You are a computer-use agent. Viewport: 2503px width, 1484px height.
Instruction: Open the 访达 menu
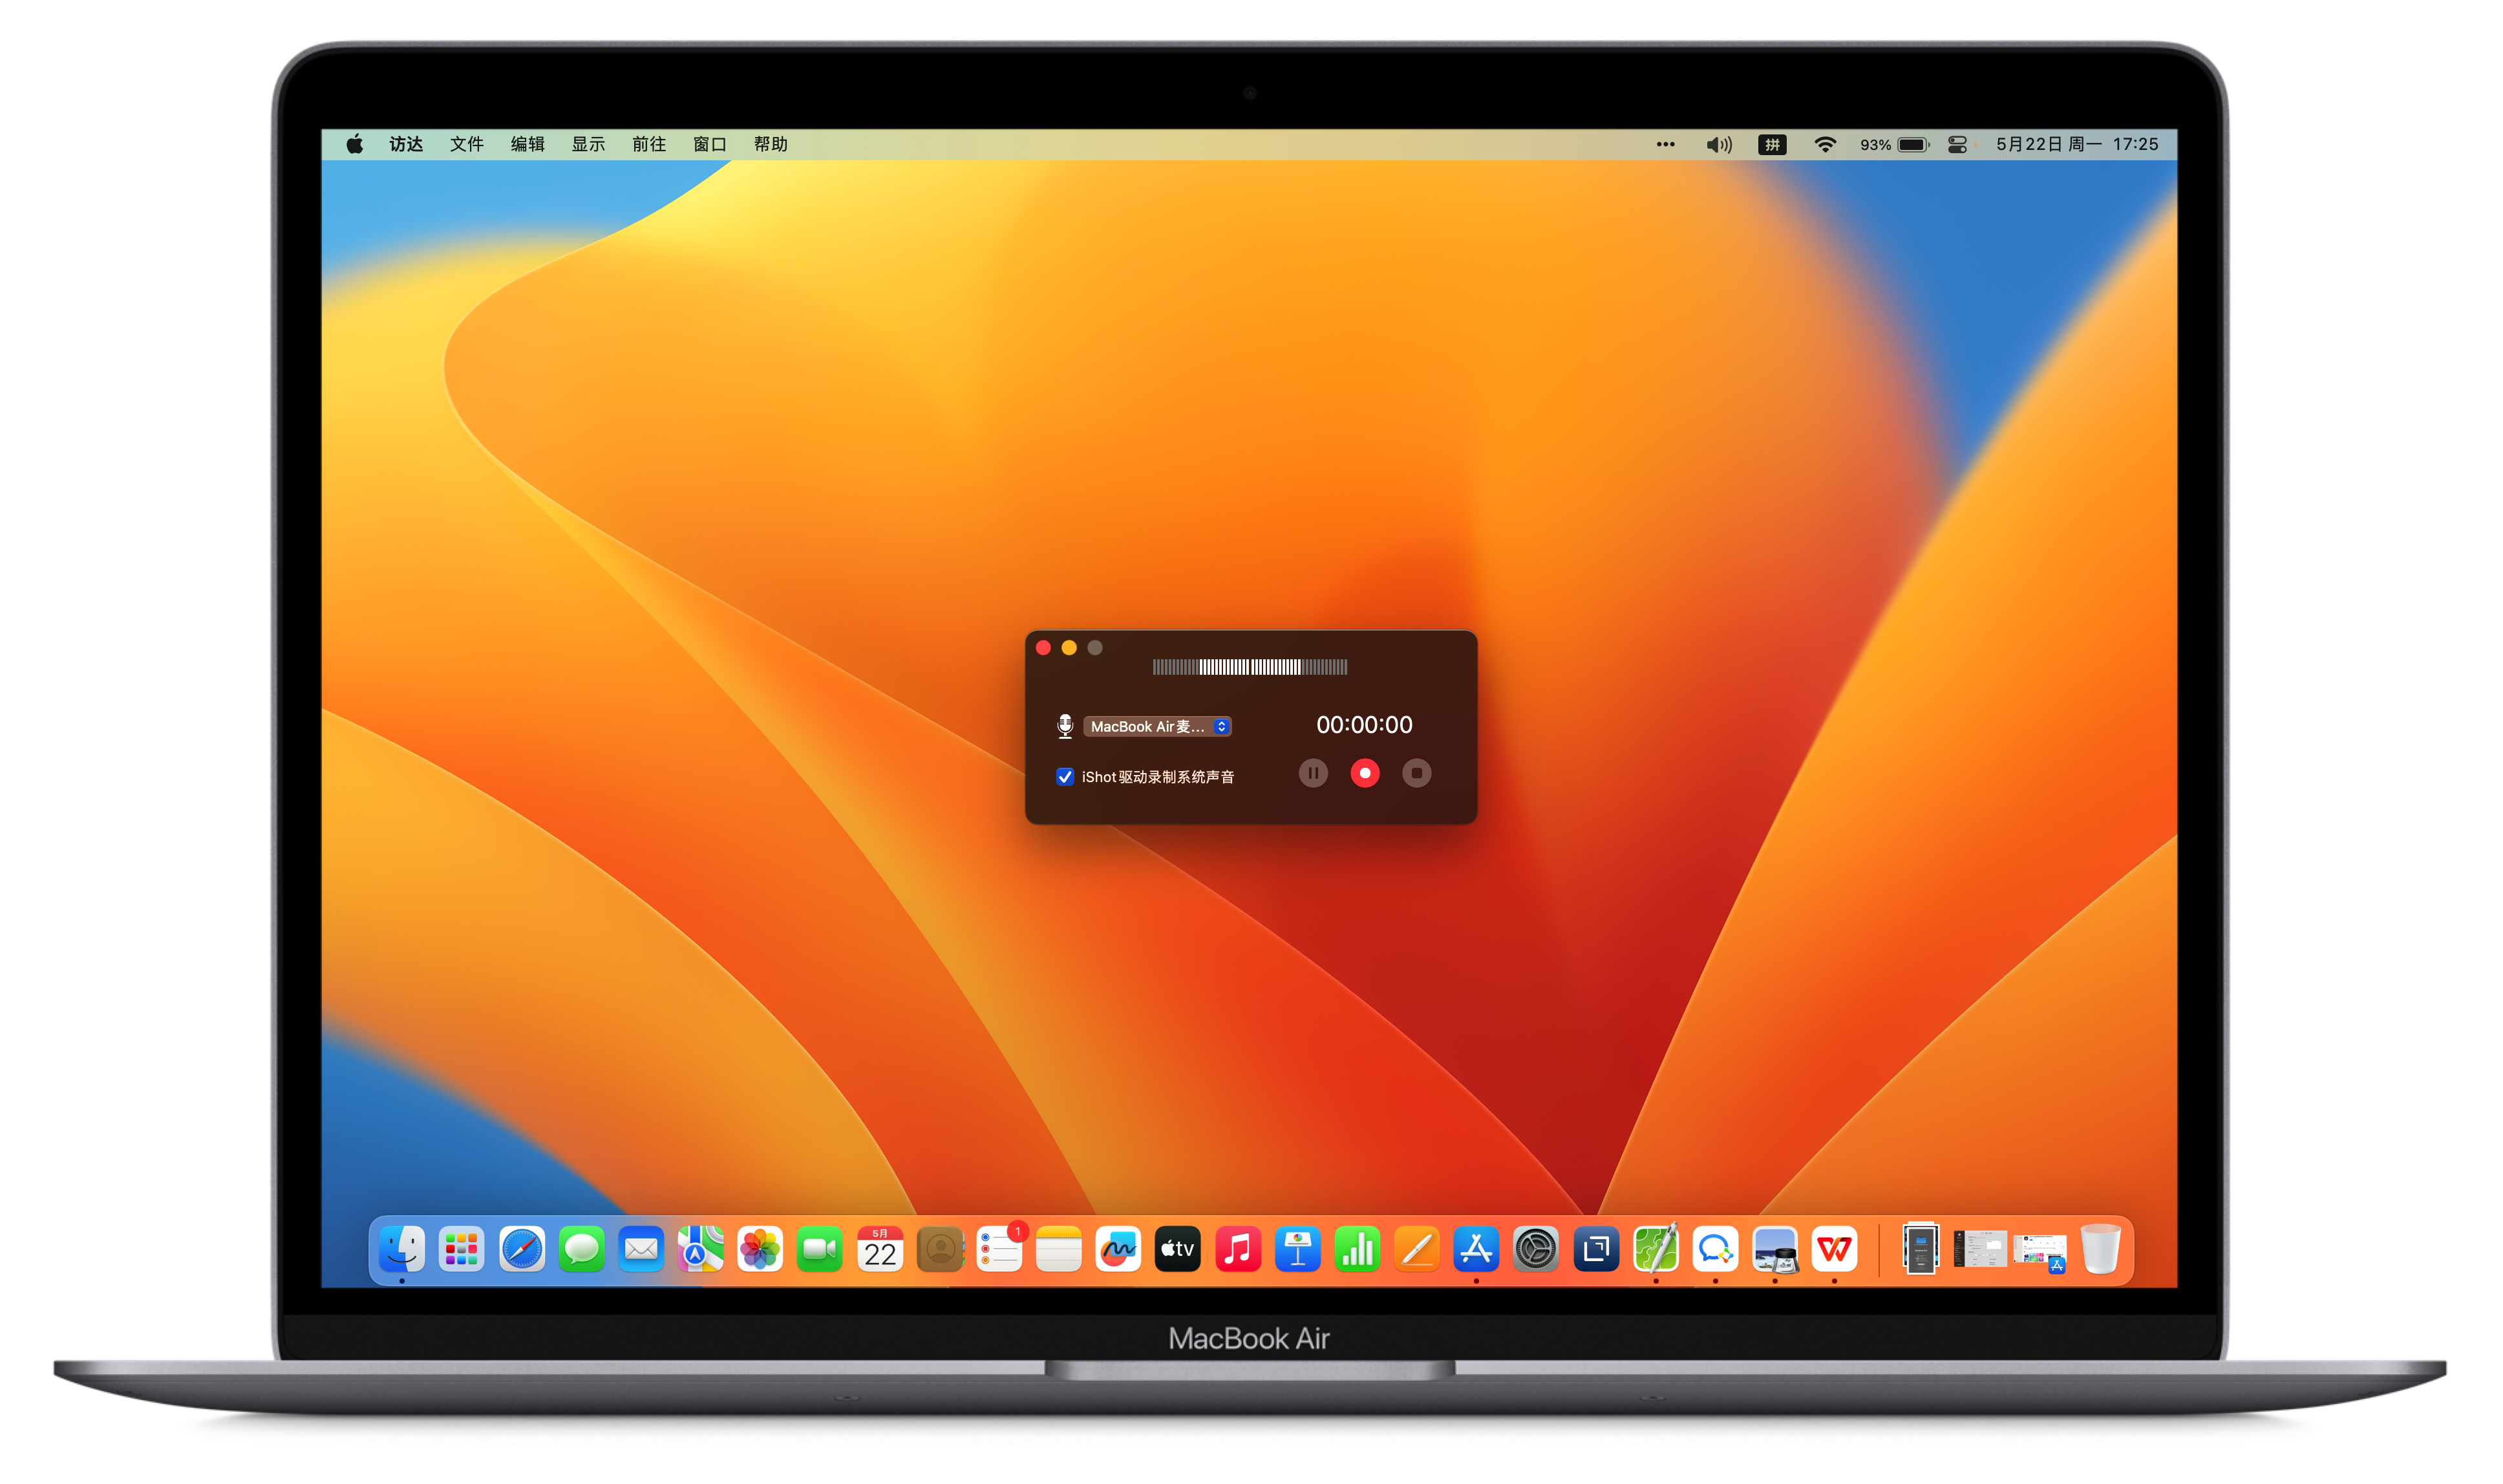tap(406, 144)
